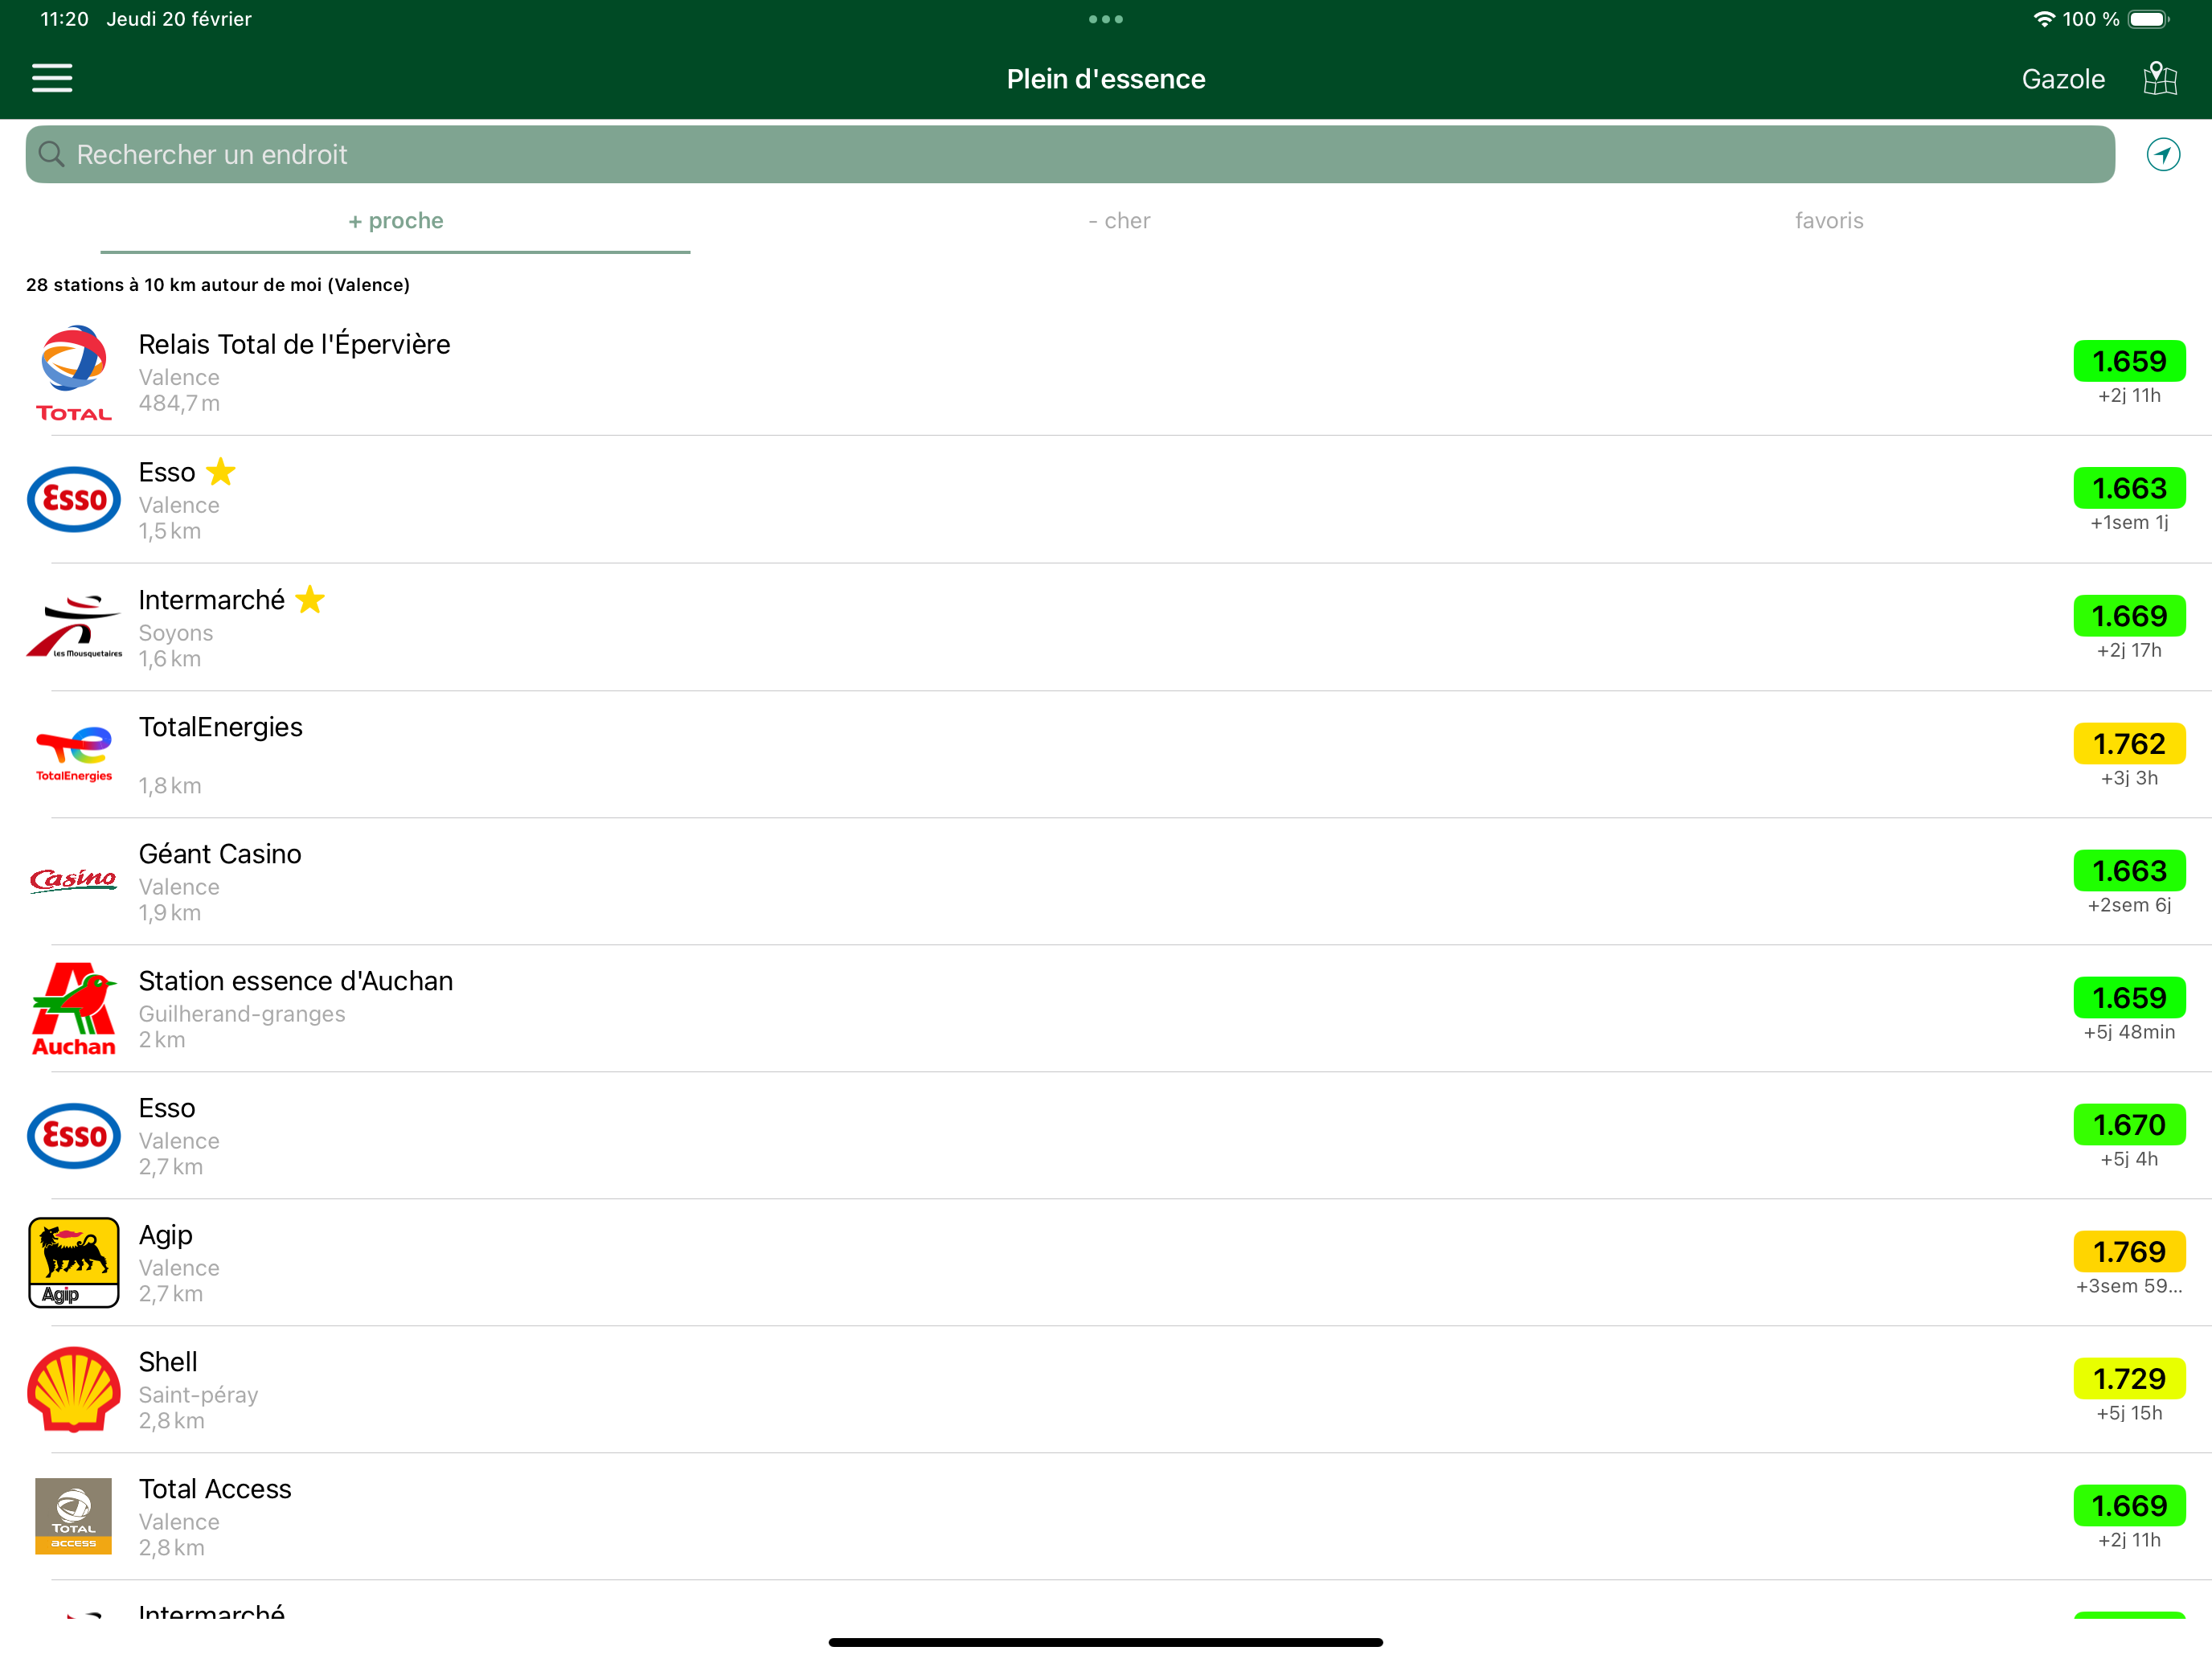Screen dimensions: 2212x1659
Task: Click the date 'Jeudi 20 février'
Action: pos(179,19)
